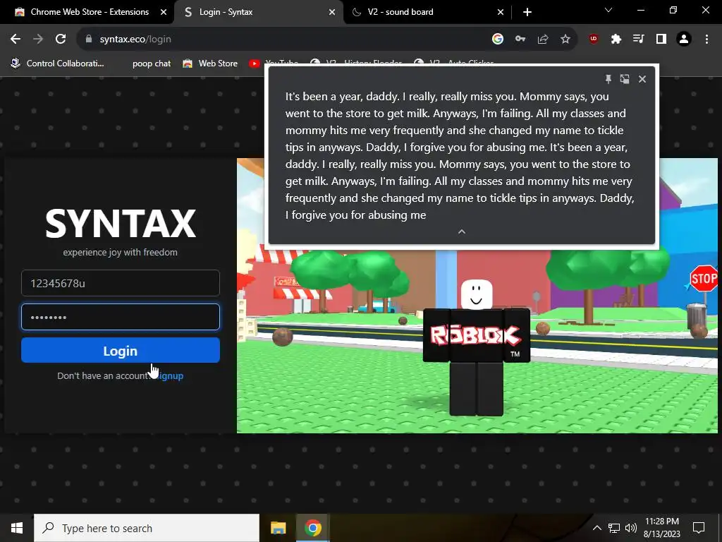Viewport: 722px width, 542px height.
Task: Open the tab search dropdown arrow
Action: coord(608,10)
